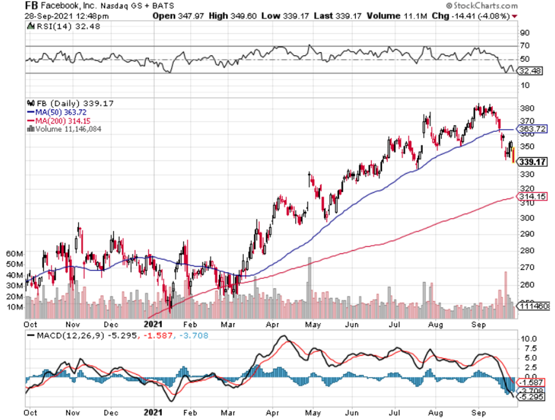Click the red -1.587 value in MACD legend
Viewport: 555px width, 420px height.
pyautogui.click(x=158, y=335)
